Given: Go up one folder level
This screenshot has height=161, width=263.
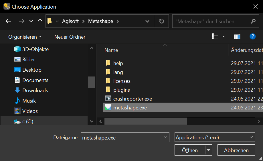Looking at the screenshot, I should pyautogui.click(x=40, y=21).
